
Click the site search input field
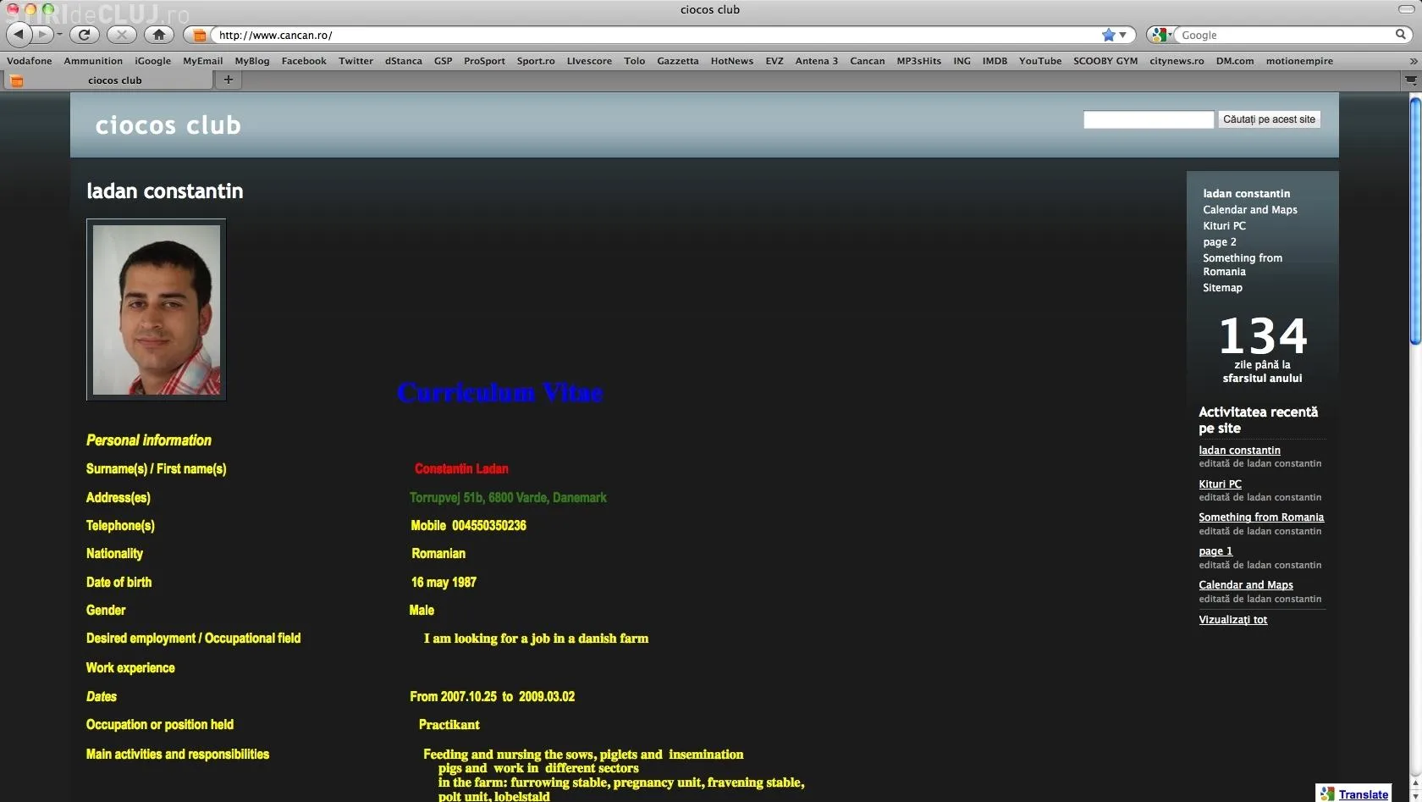(x=1148, y=119)
